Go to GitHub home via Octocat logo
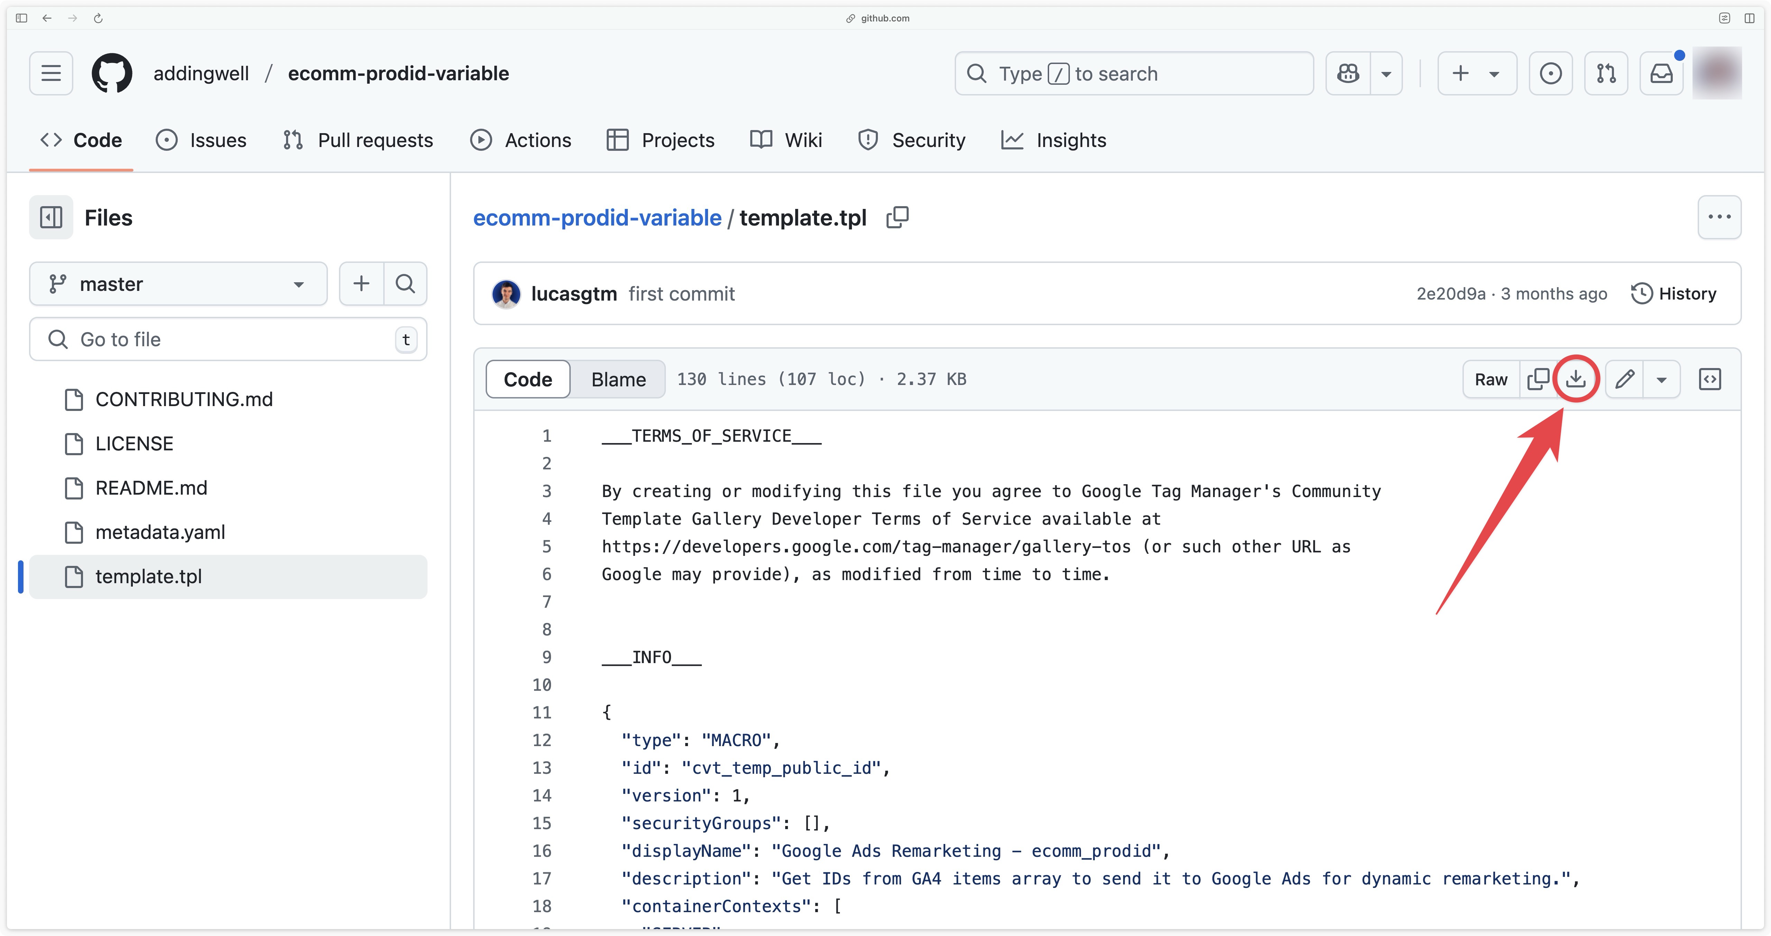Viewport: 1771px width, 936px height. (112, 73)
